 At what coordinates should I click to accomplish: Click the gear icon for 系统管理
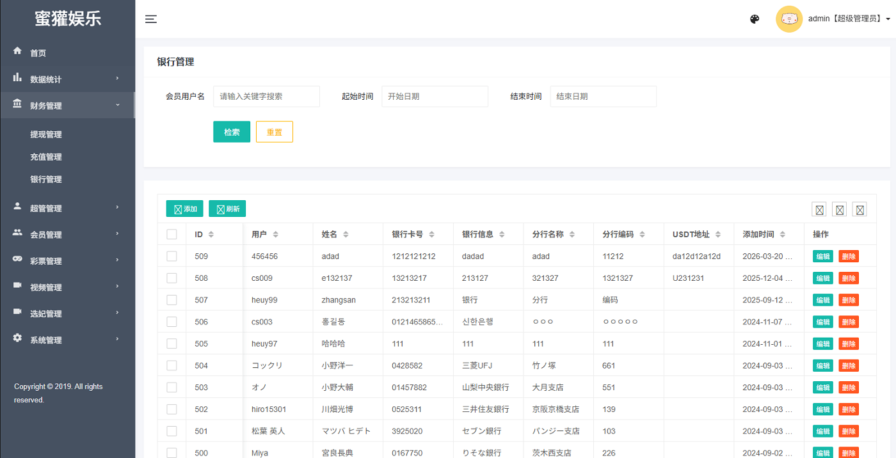click(17, 338)
